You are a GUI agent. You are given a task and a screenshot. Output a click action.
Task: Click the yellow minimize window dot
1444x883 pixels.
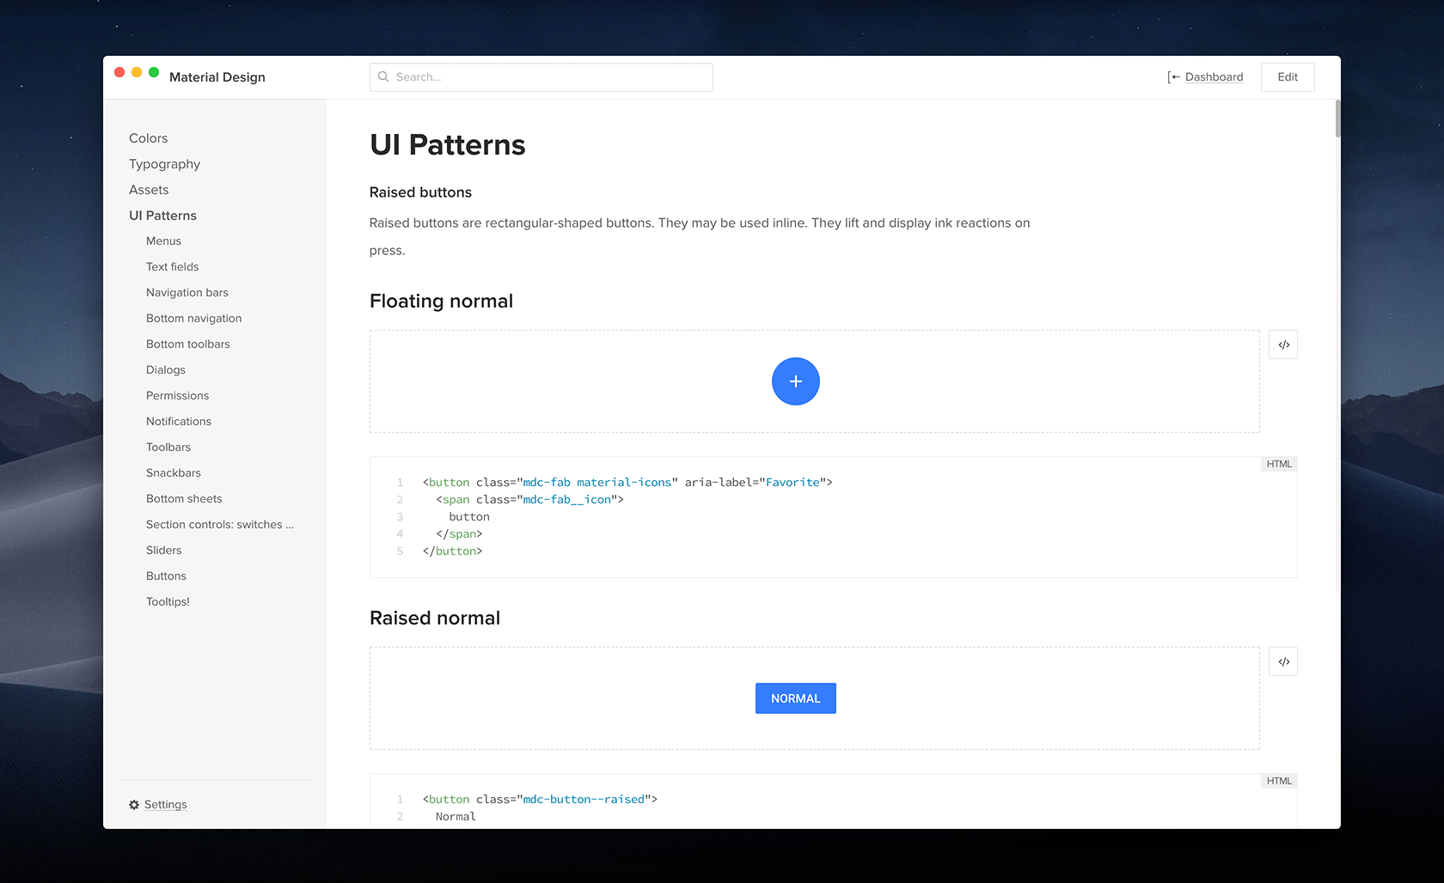[x=137, y=73]
